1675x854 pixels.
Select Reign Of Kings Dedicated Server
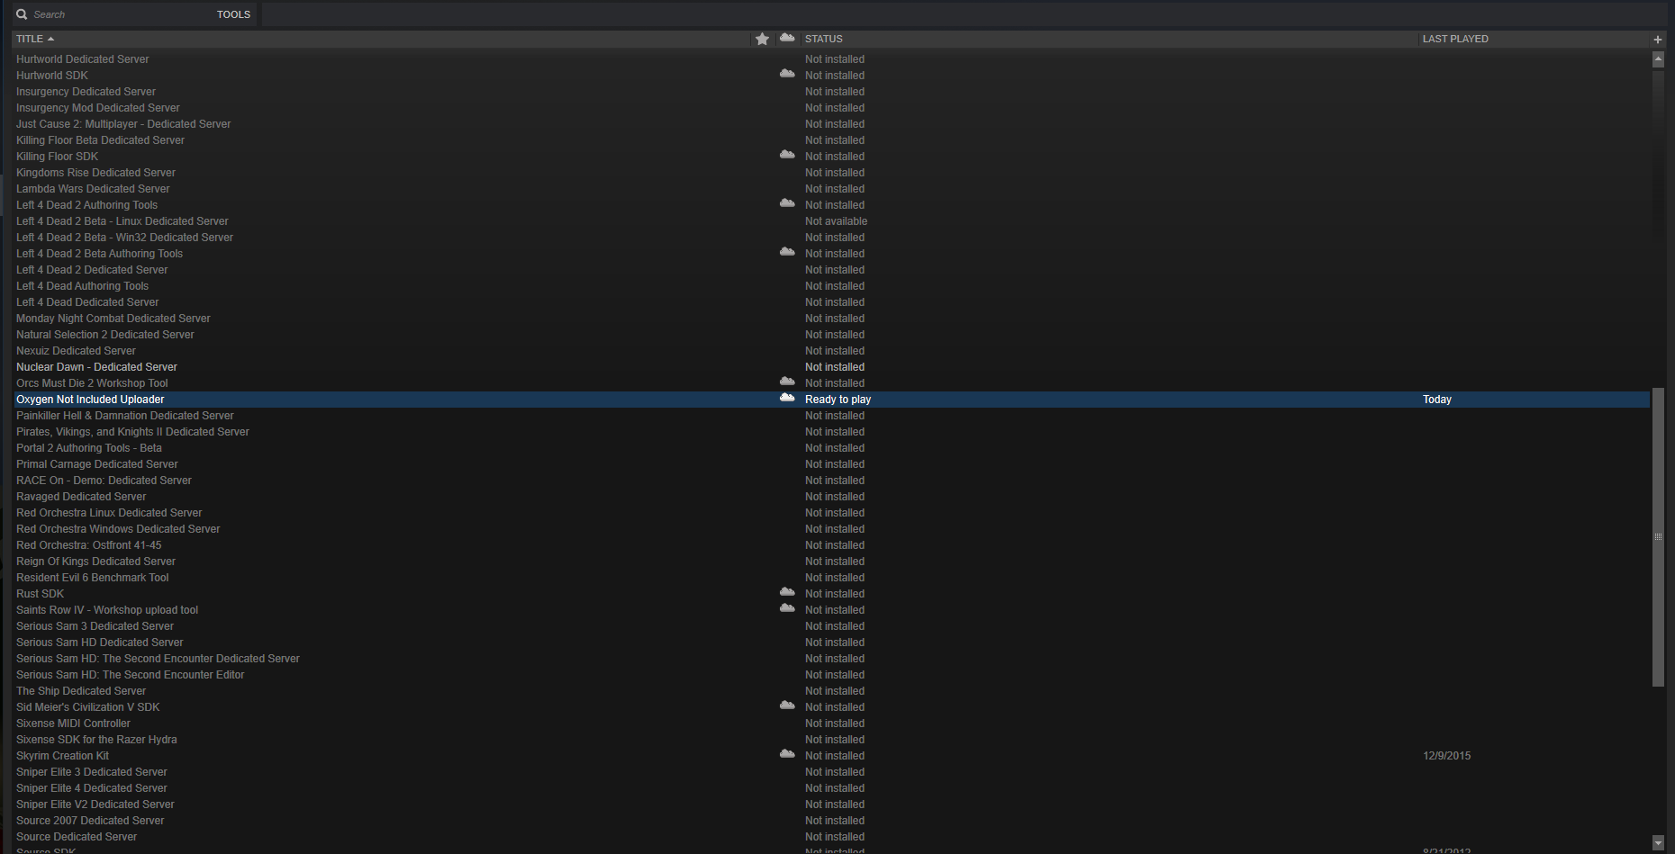point(95,562)
